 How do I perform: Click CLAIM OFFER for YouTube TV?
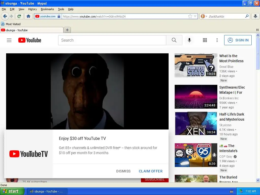pos(151,171)
